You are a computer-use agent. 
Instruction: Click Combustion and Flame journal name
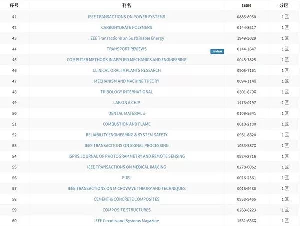coord(126,124)
